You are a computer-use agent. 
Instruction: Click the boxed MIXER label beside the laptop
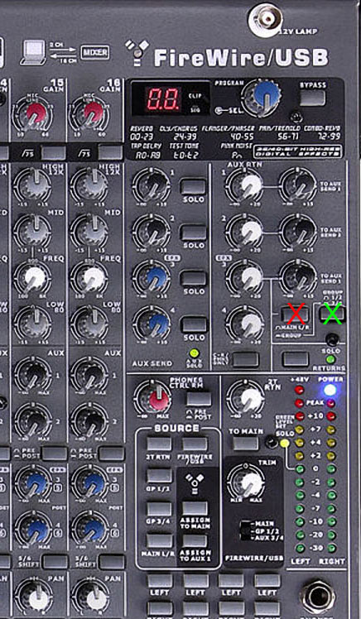(94, 52)
